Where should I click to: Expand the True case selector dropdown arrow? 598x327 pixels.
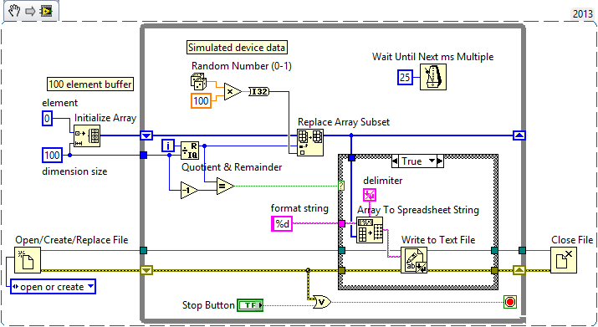[x=432, y=161]
